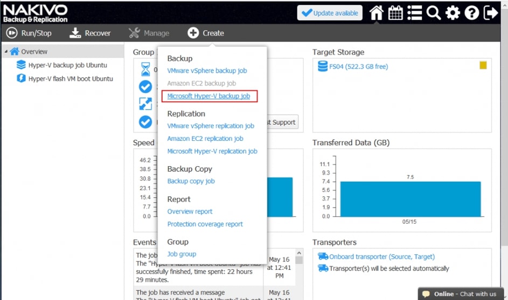Open the Recover menu
The width and height of the screenshot is (508, 300).
(91, 33)
